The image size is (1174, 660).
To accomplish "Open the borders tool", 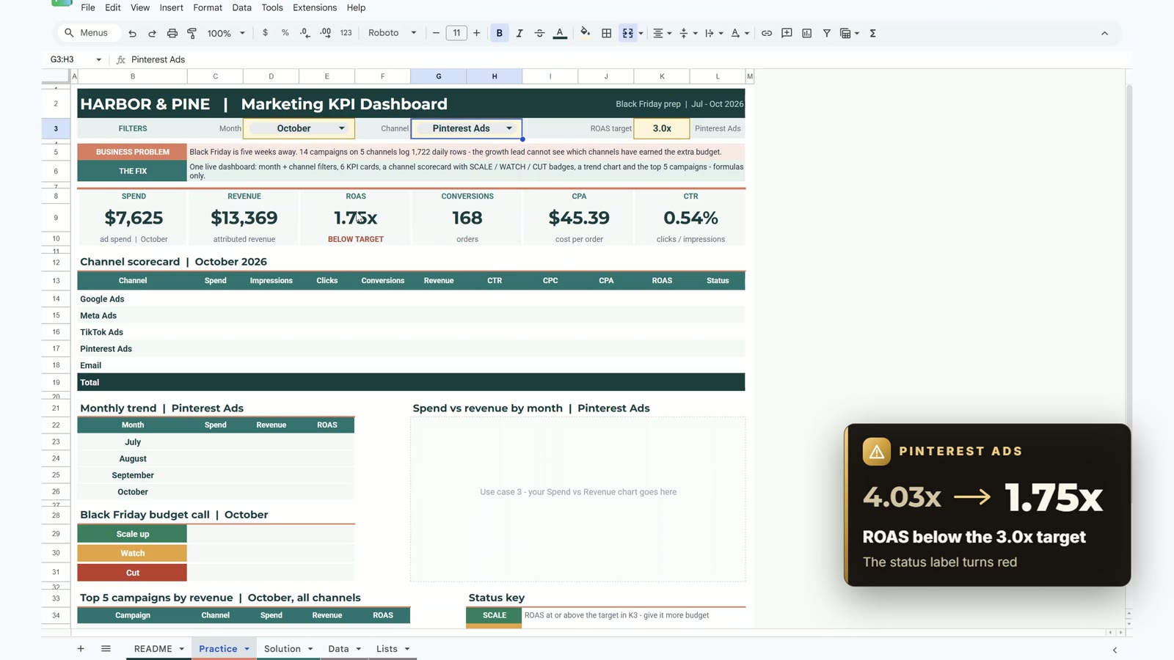I will (606, 33).
